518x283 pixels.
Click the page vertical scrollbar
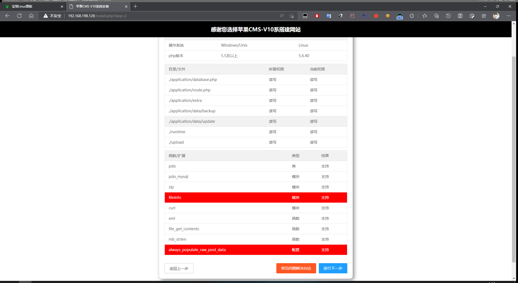tap(514, 159)
